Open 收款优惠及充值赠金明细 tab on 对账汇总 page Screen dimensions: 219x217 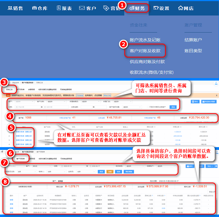point(47,90)
